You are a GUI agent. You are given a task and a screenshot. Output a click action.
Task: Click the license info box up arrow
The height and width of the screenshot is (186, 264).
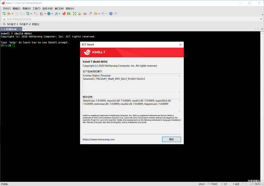179,76
